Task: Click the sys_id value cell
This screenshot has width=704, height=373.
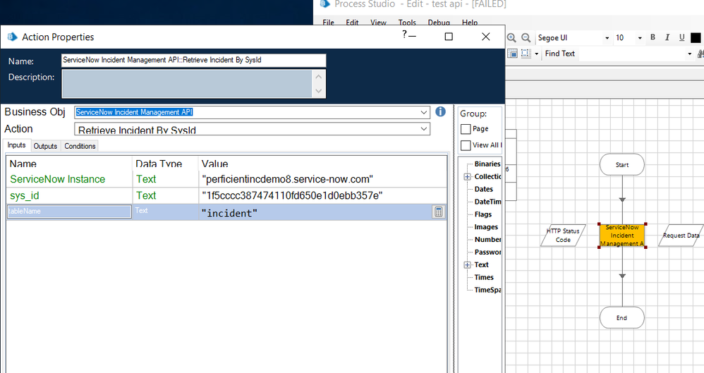Action: point(322,196)
